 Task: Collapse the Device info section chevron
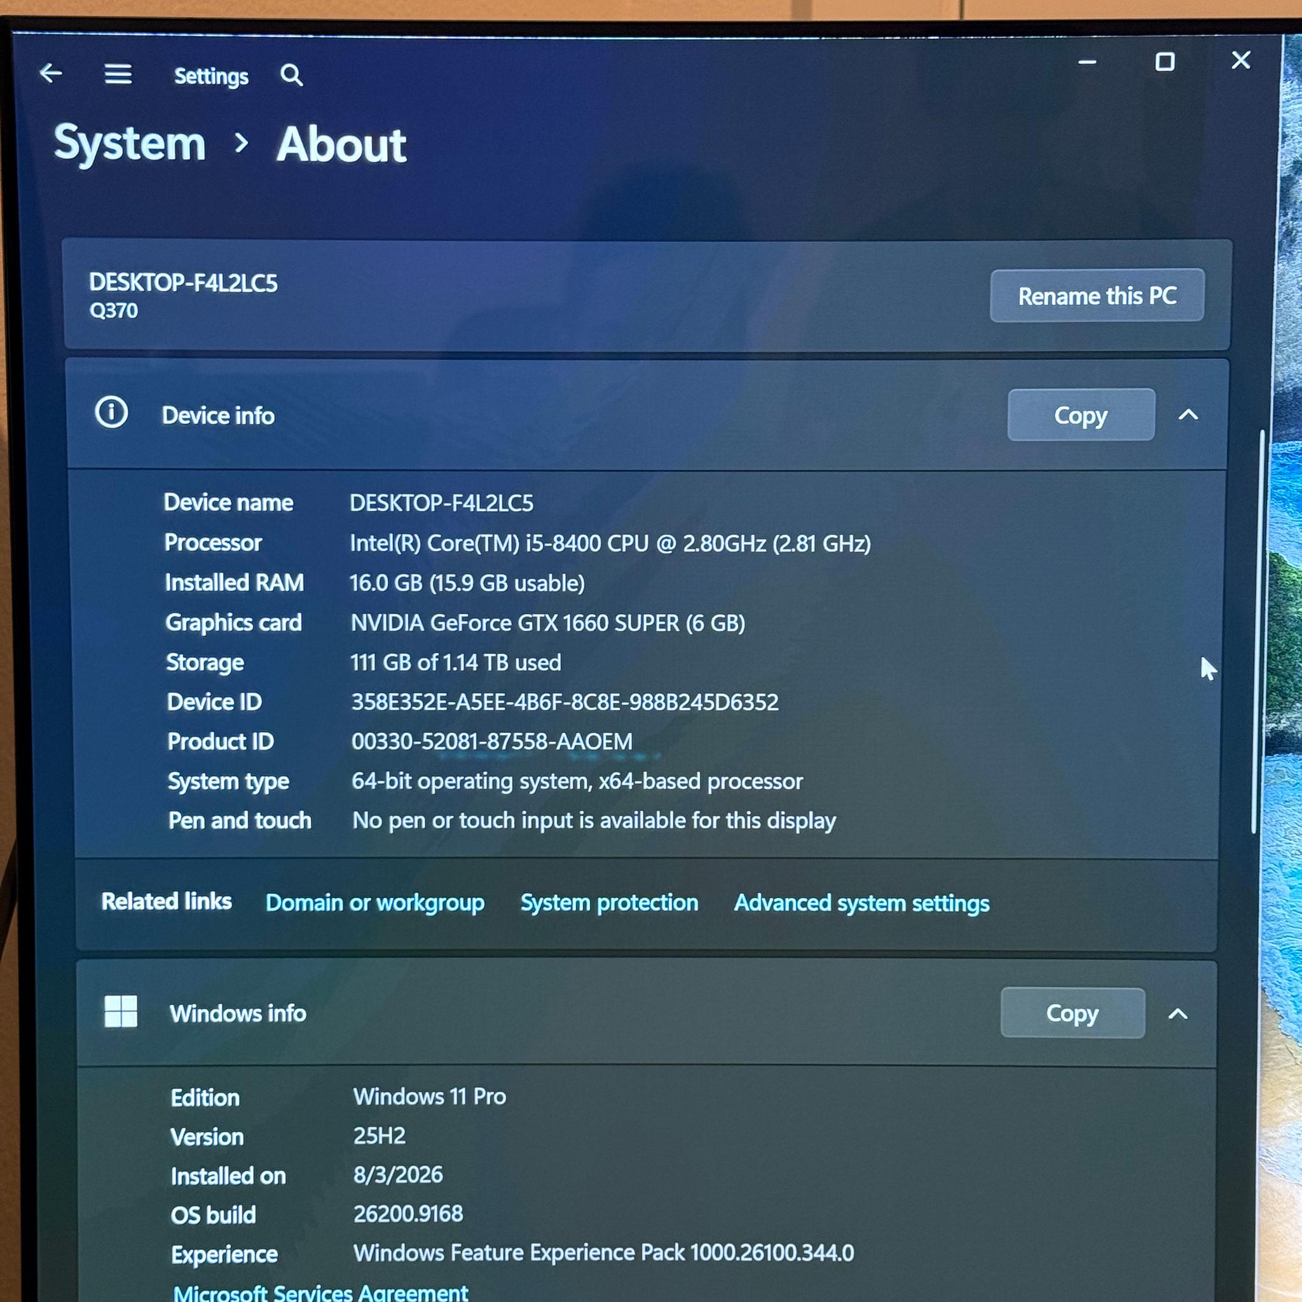(x=1188, y=415)
